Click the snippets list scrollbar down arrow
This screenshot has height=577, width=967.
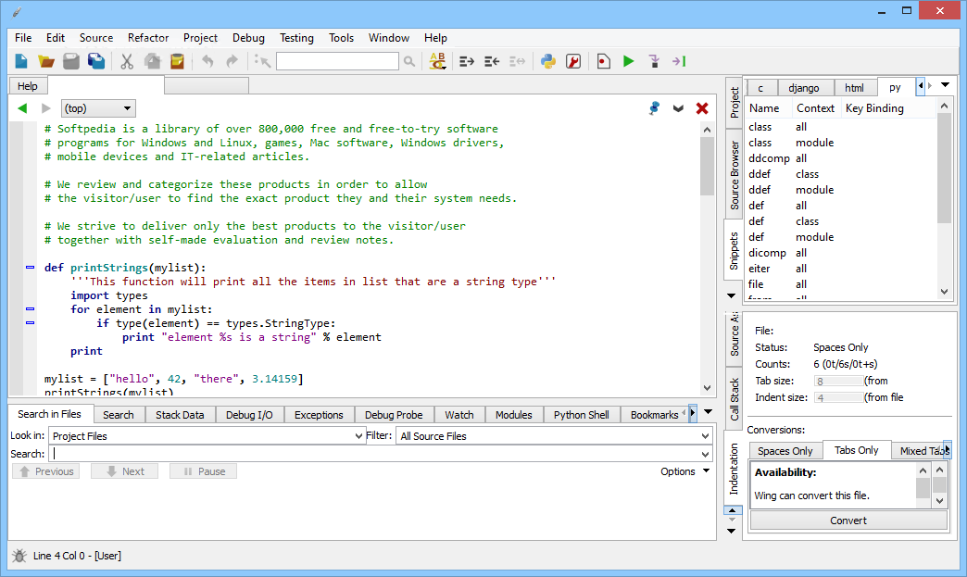944,292
